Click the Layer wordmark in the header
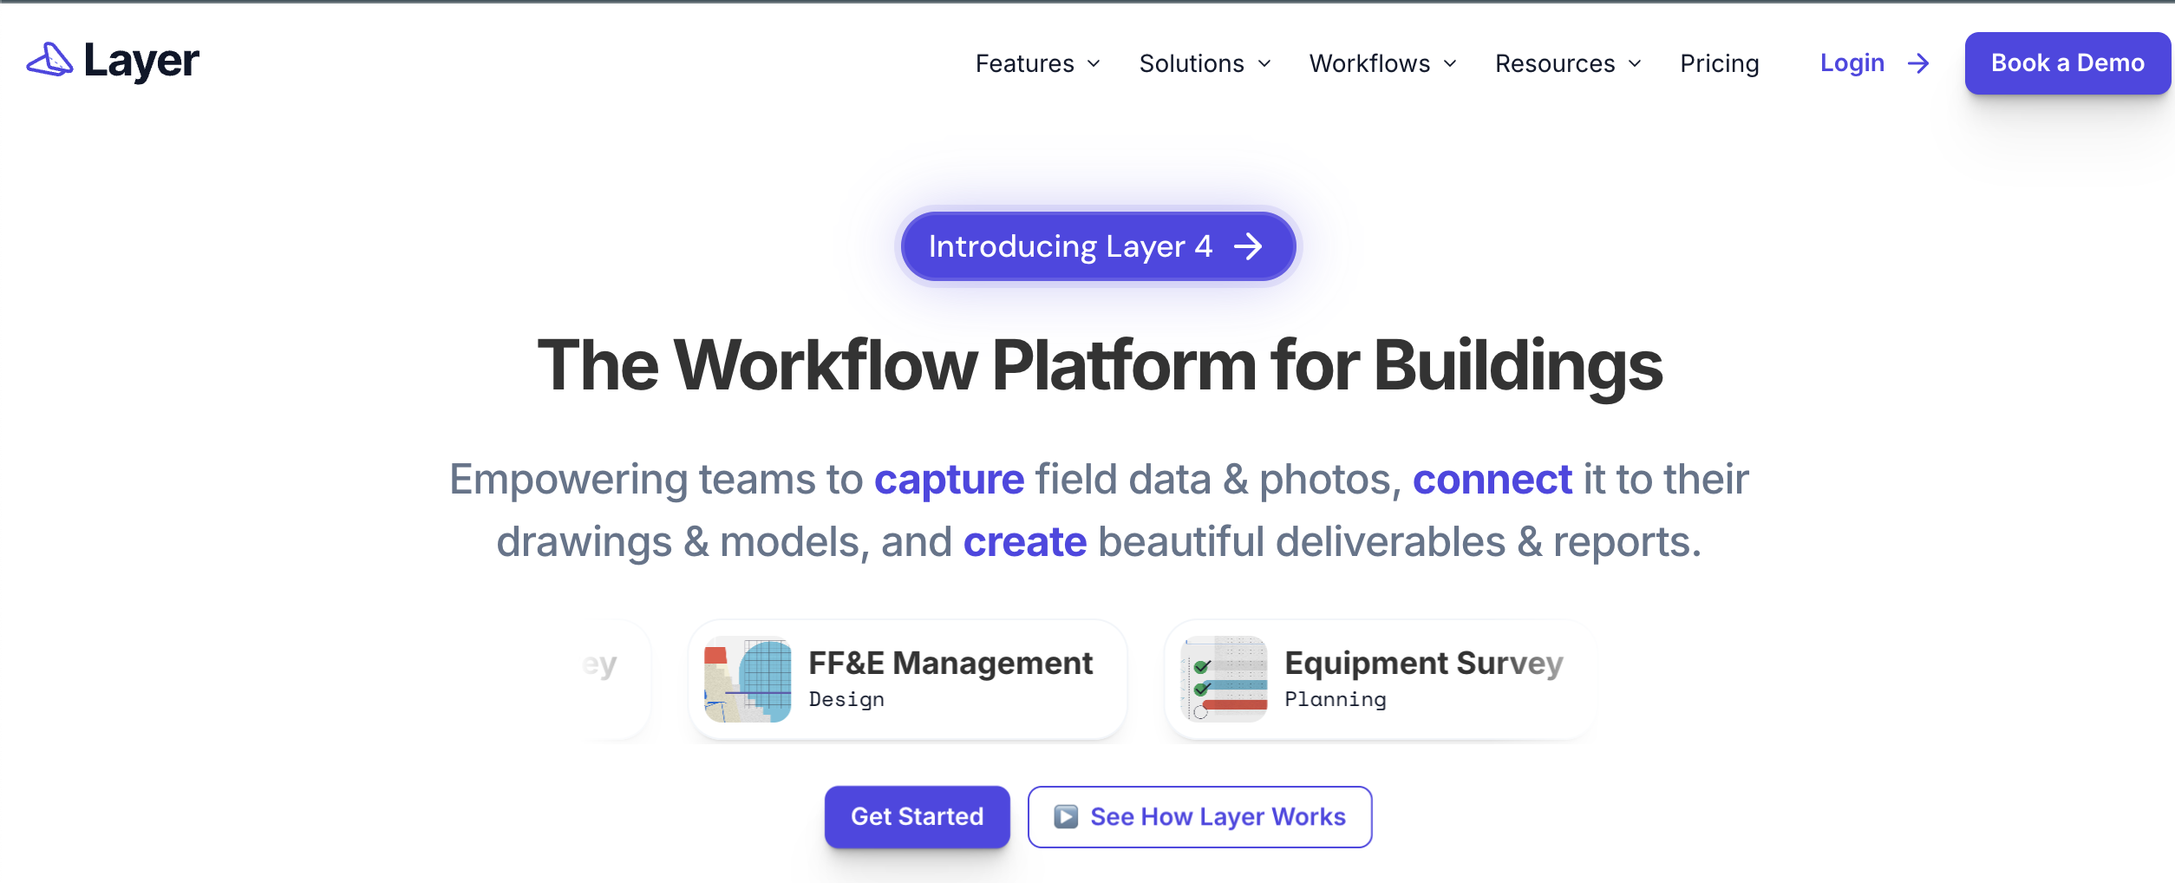Image resolution: width=2175 pixels, height=883 pixels. [141, 61]
